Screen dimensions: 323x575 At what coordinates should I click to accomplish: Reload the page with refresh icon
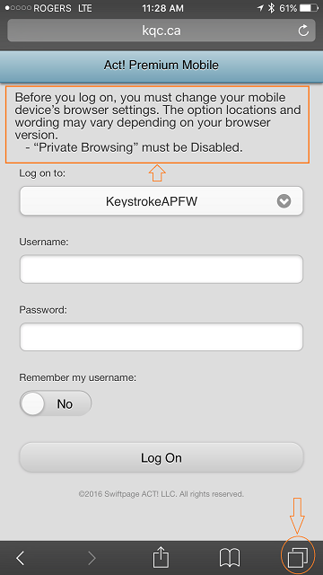[303, 31]
